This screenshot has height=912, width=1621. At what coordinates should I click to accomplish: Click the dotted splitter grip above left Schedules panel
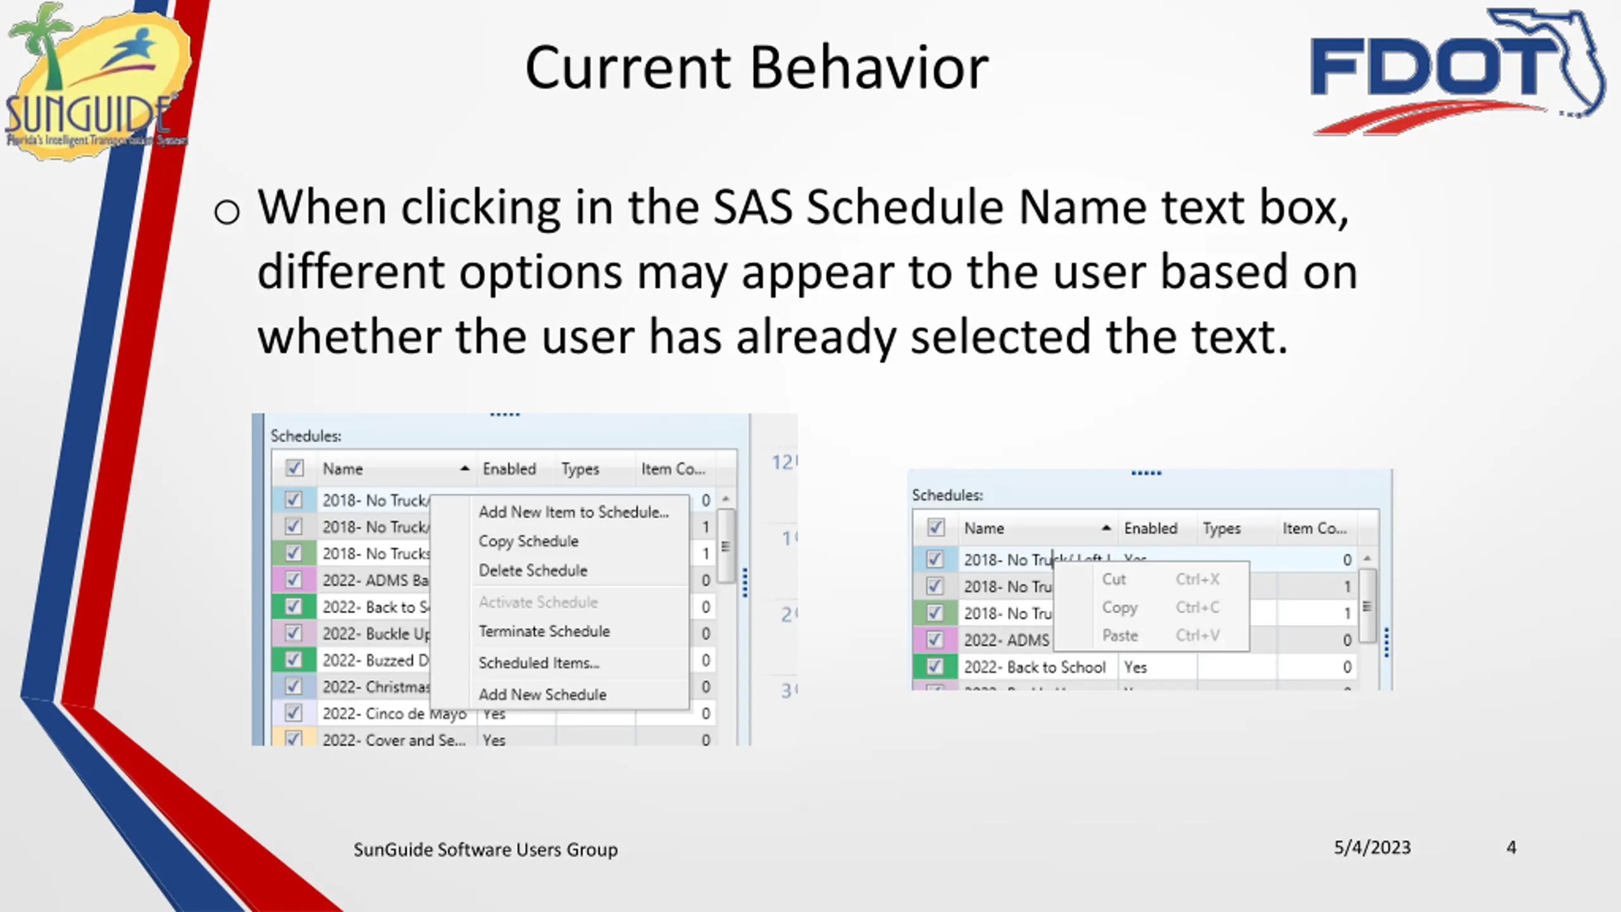coord(505,415)
